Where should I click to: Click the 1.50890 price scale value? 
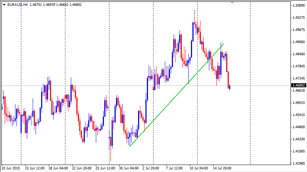point(299,6)
